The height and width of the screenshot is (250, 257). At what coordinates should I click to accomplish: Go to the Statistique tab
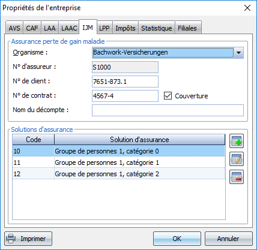pyautogui.click(x=157, y=28)
